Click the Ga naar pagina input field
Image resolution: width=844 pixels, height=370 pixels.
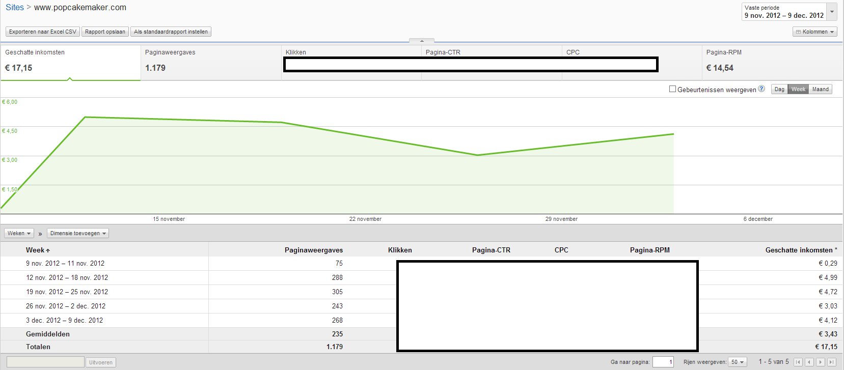663,362
